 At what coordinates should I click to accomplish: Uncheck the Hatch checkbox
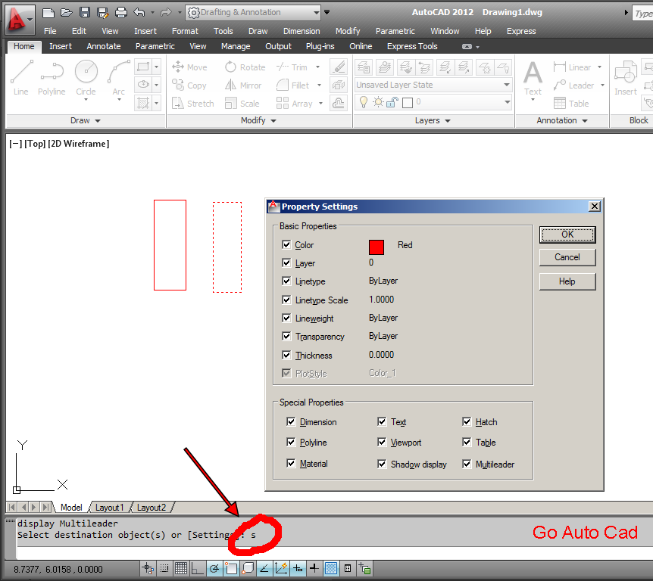point(467,421)
